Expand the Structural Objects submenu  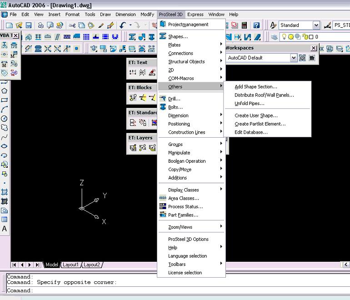coord(191,62)
